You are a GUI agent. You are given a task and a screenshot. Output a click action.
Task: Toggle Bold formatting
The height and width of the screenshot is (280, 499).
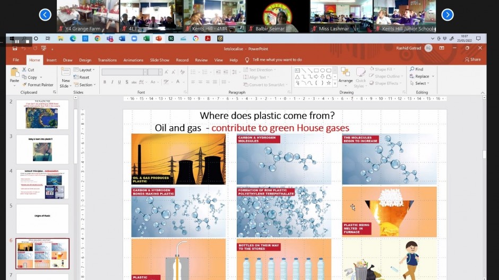coord(105,82)
